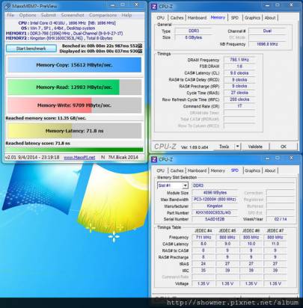Click the JEDEC #4 frequency 711 MHz cell

click(x=203, y=237)
